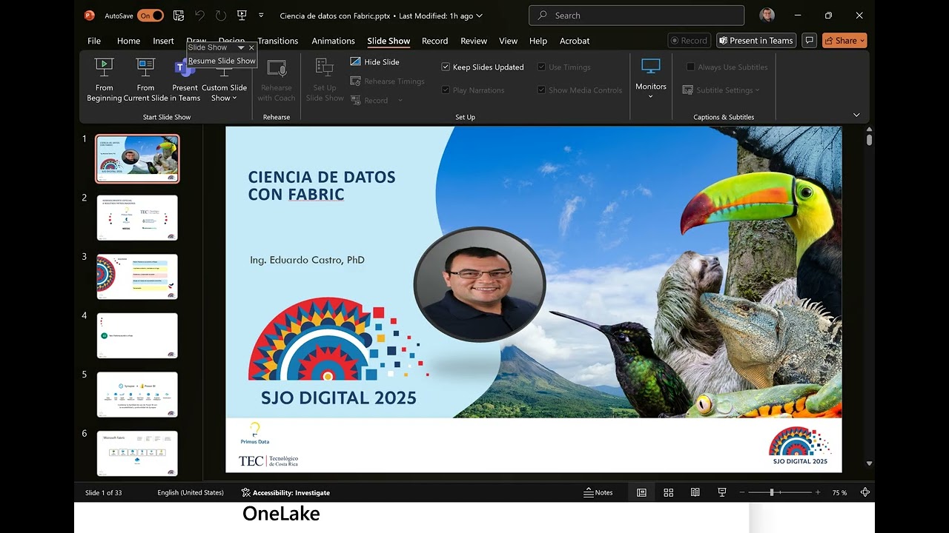Viewport: 949px width, 533px height.
Task: Open the Home tab
Action: pyautogui.click(x=128, y=41)
